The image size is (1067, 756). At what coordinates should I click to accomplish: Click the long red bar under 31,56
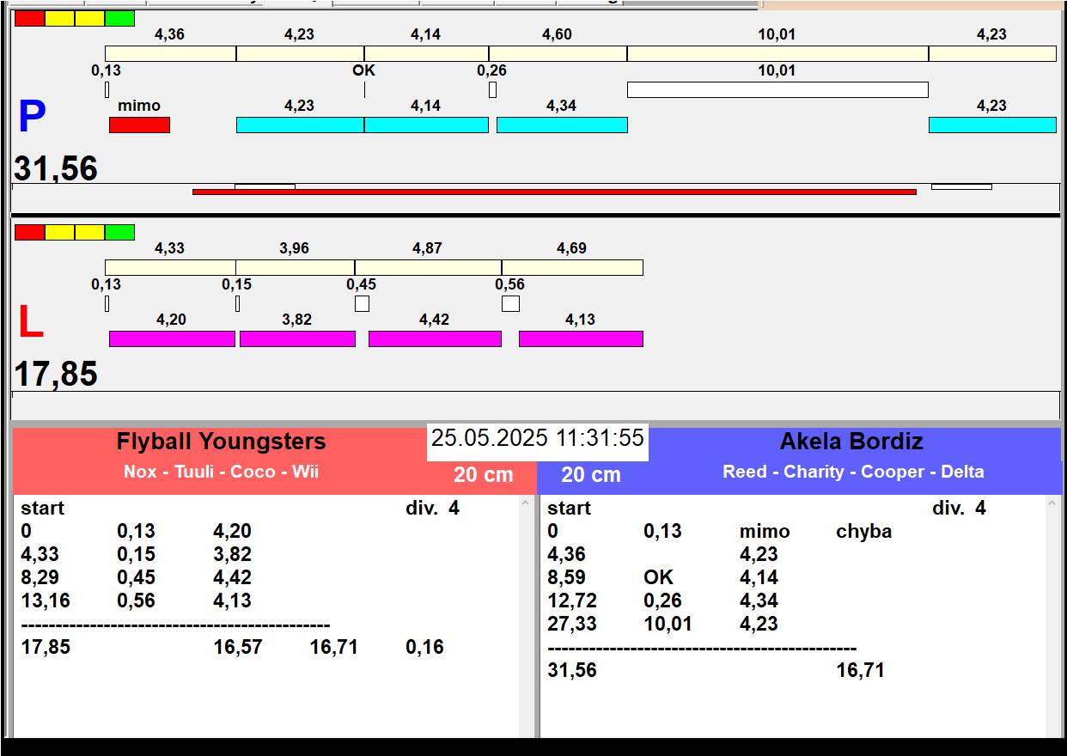pos(554,192)
